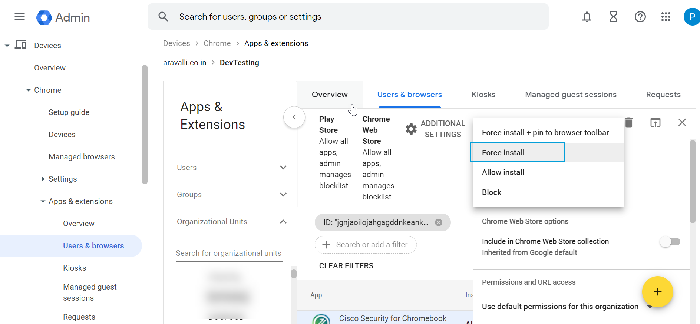The image size is (700, 324).
Task: Go to Chrome breadcrumb
Action: click(217, 43)
